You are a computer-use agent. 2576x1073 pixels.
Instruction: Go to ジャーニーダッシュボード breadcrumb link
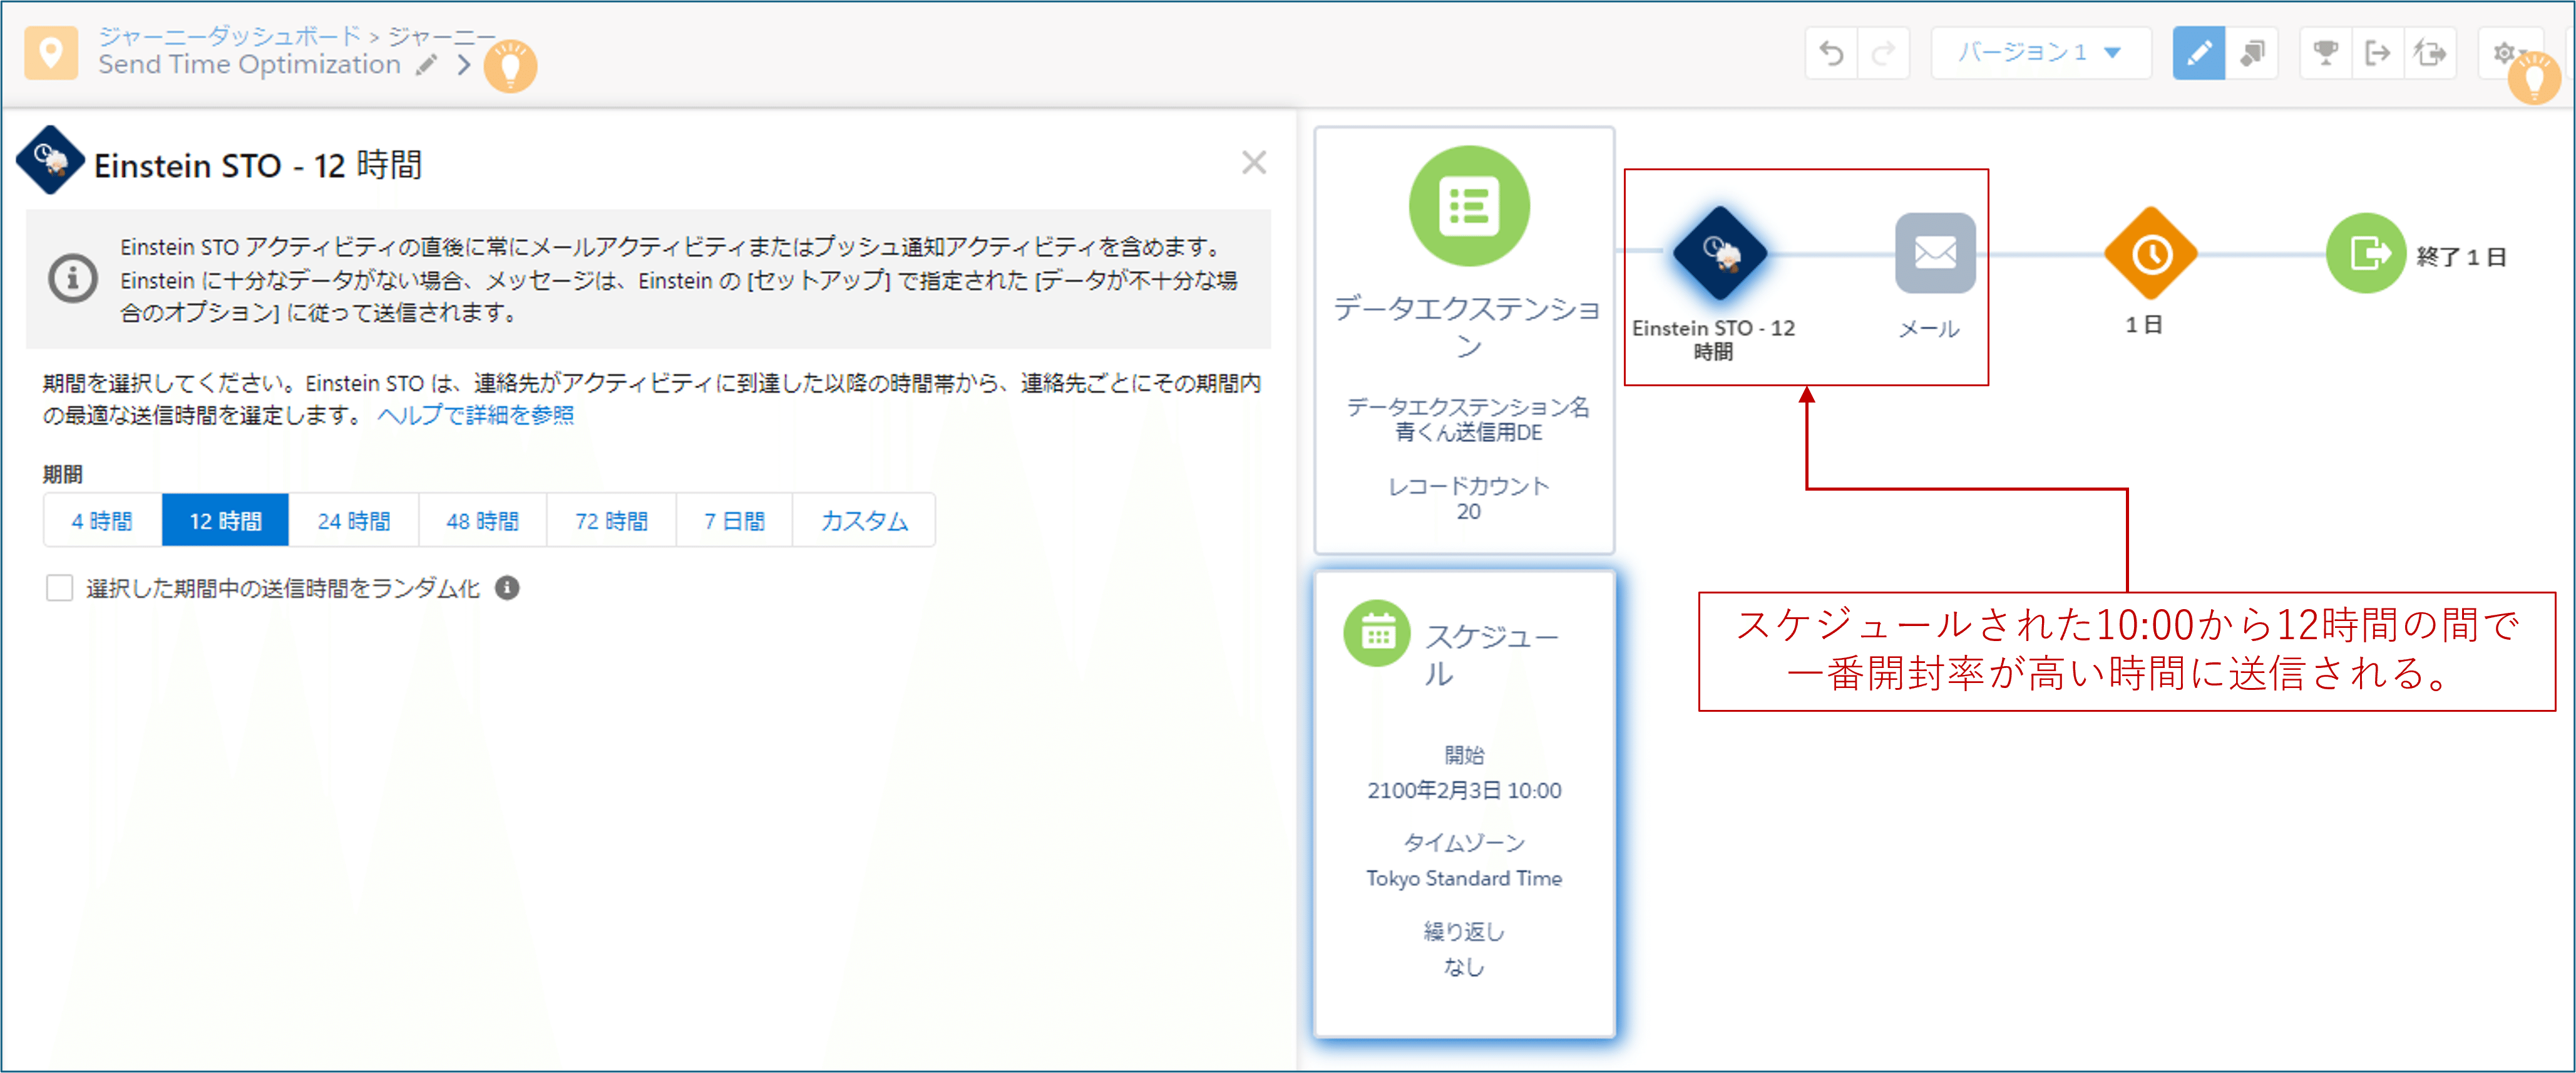230,36
